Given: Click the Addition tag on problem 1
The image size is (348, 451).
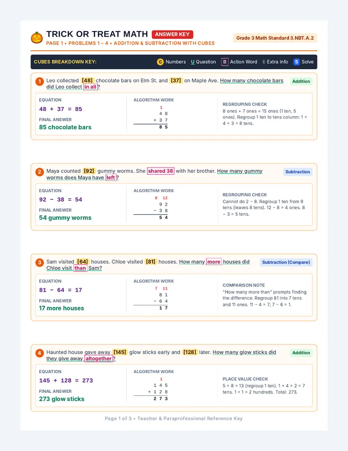Looking at the screenshot, I should pos(301,81).
